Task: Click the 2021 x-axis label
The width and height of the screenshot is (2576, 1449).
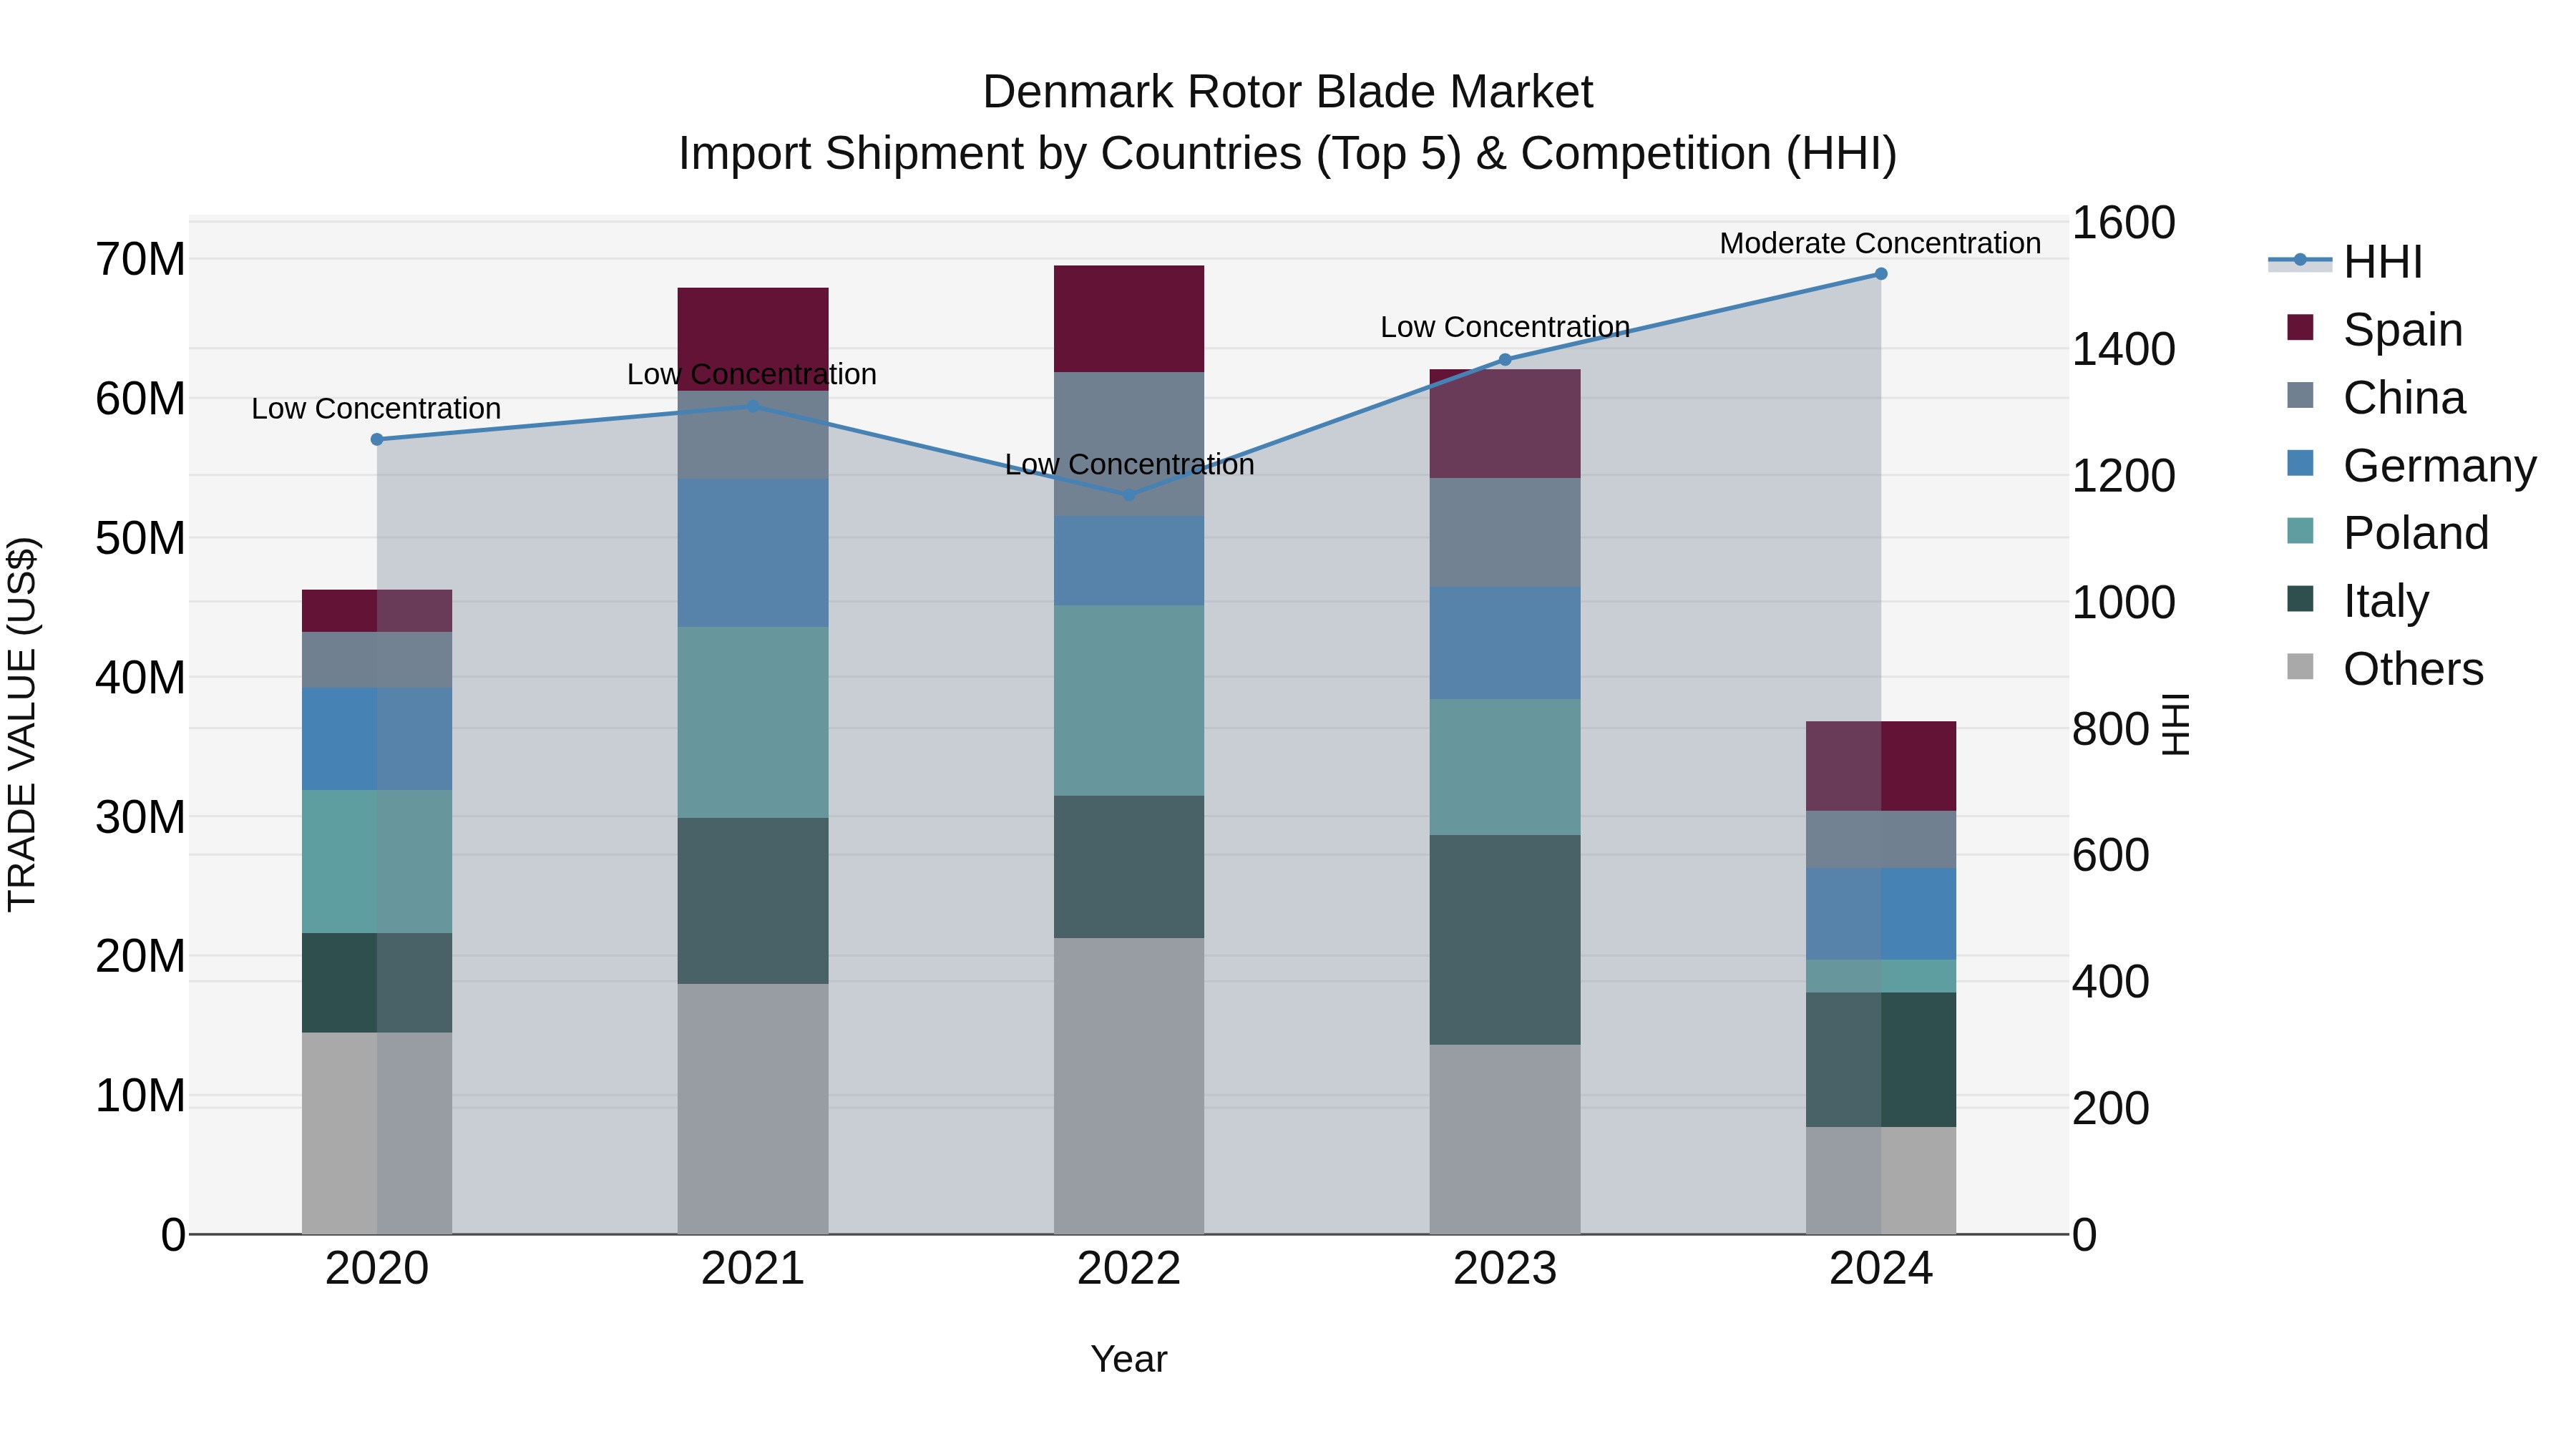Action: (753, 1268)
